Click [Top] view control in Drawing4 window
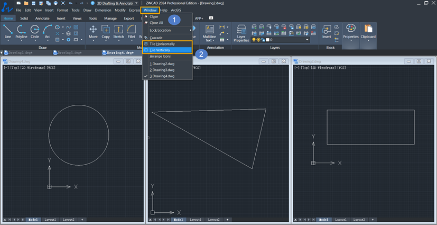Screen dimensions: 437x225 pos(15,68)
